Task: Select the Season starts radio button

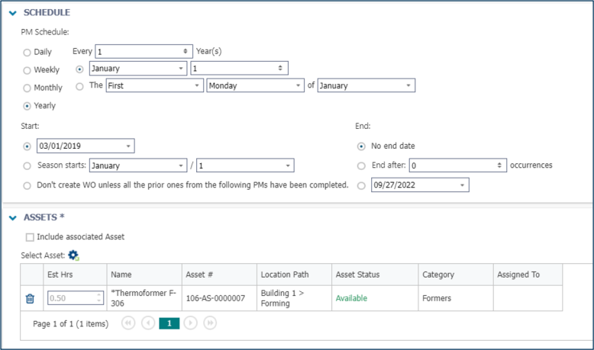Action: [27, 165]
